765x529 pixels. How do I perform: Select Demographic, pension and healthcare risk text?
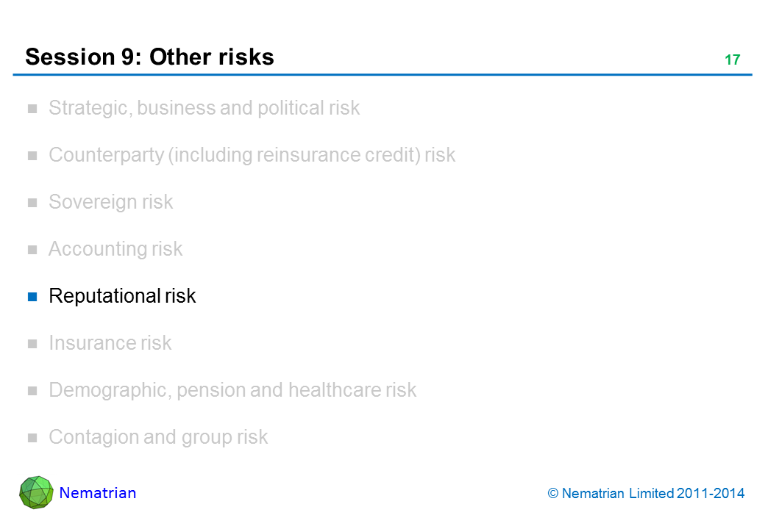click(x=232, y=390)
